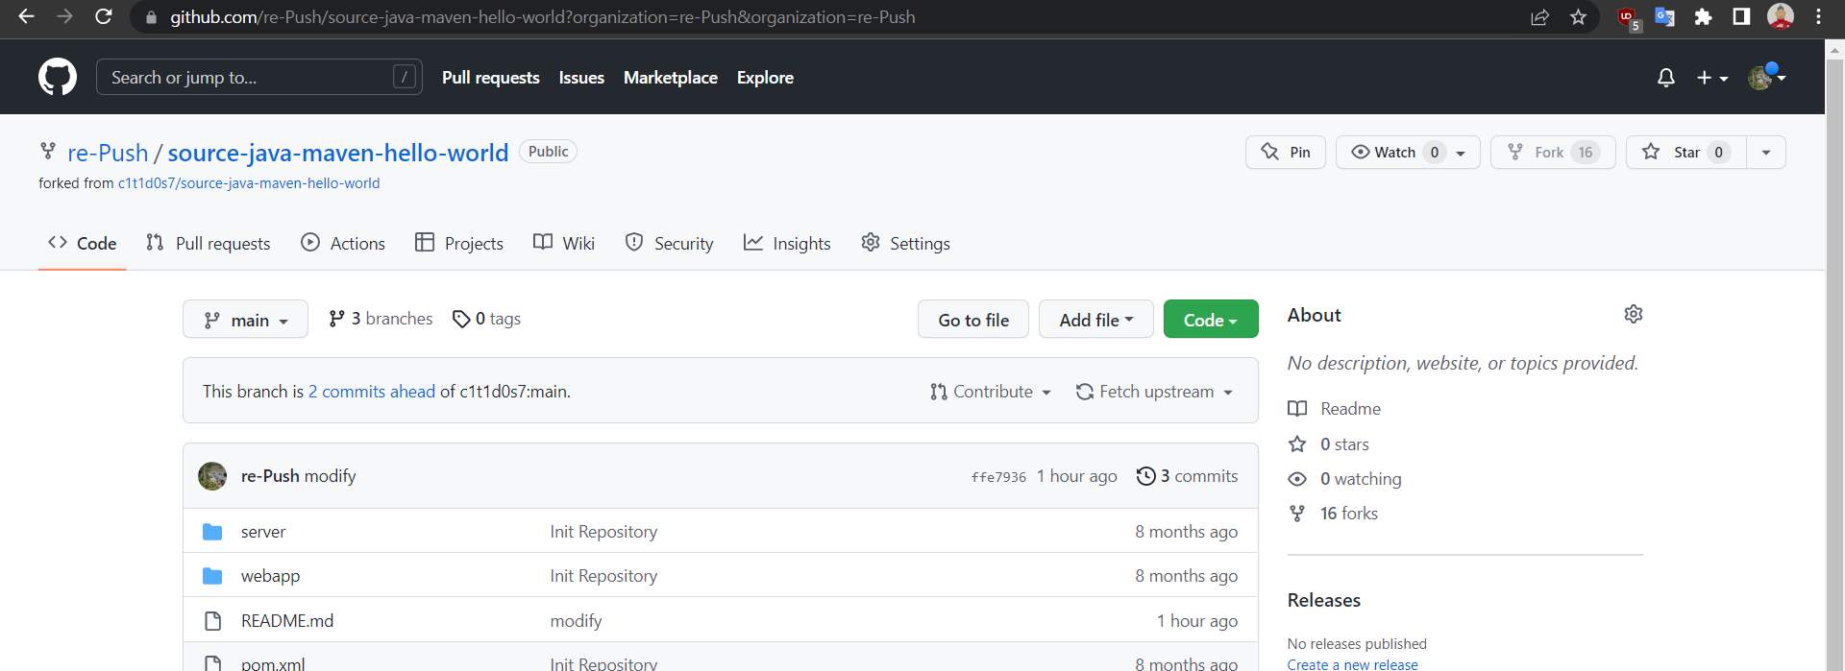Open the Add file dropdown
The image size is (1845, 671).
pyautogui.click(x=1096, y=319)
